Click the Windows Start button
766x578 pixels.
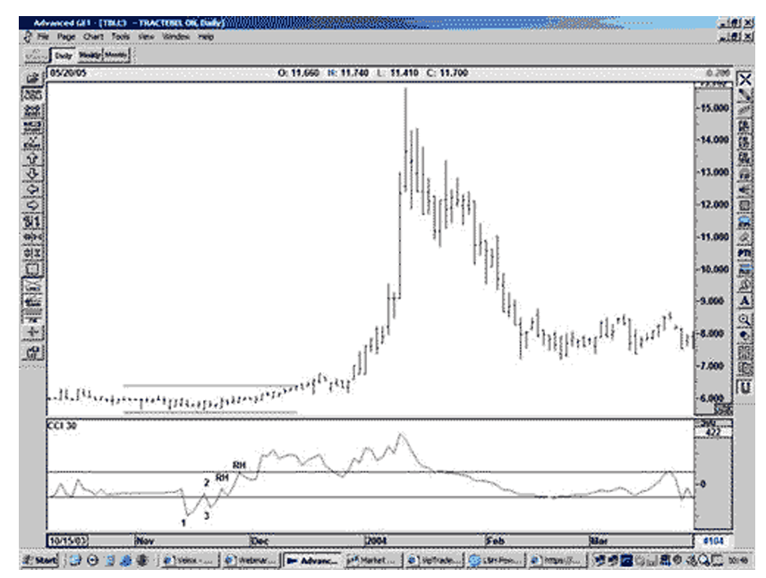[40, 560]
